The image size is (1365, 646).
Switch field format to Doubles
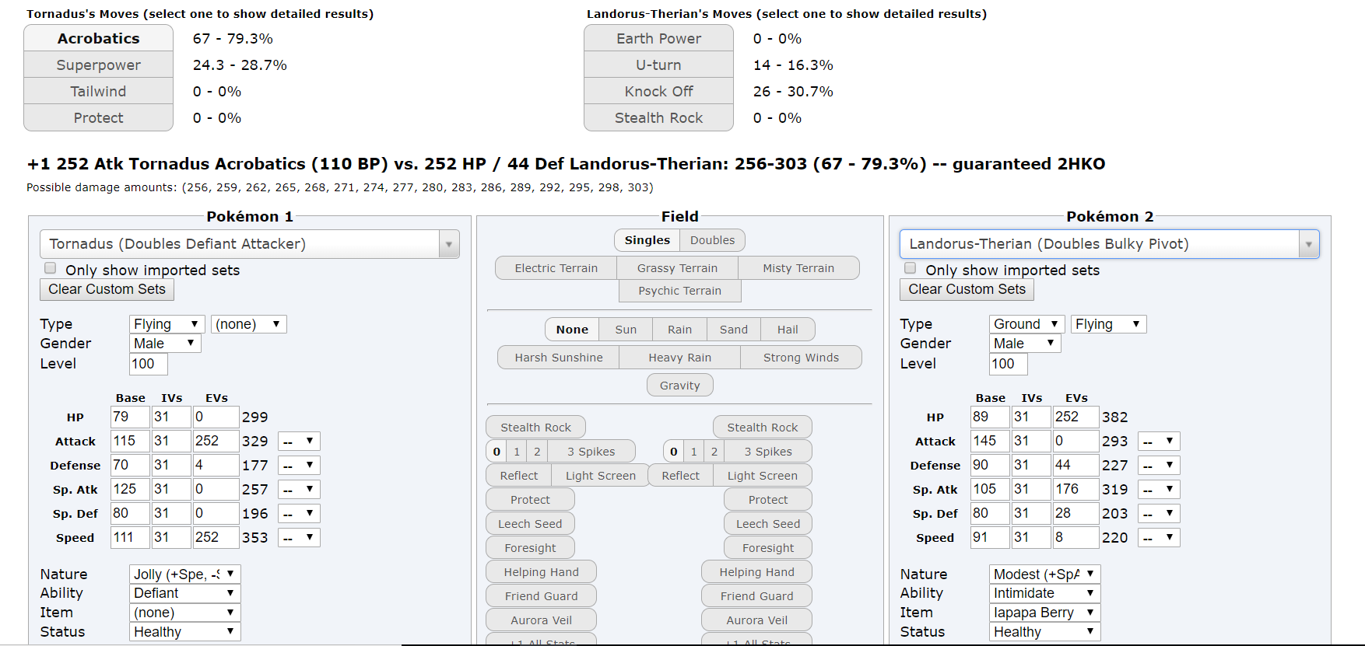713,240
